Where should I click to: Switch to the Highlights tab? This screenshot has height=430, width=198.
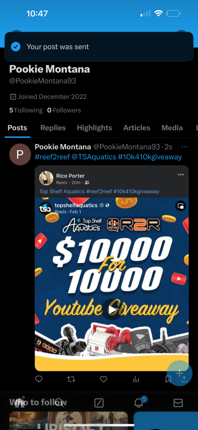[x=94, y=128]
